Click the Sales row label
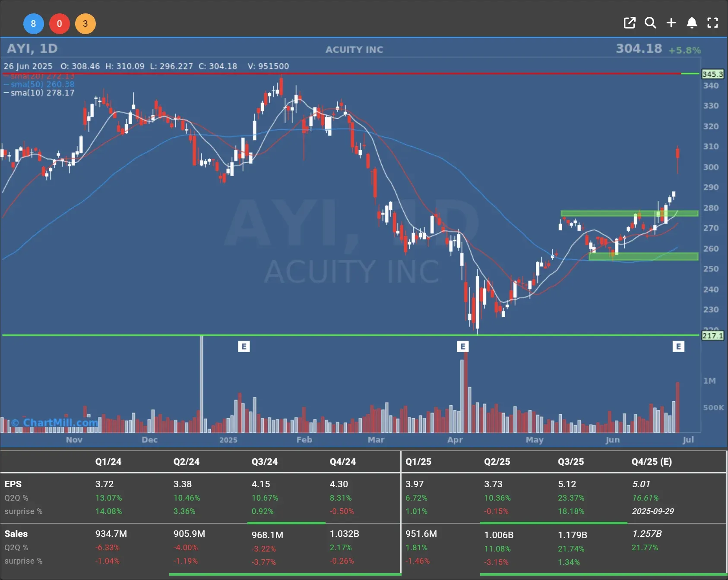The height and width of the screenshot is (580, 728). point(16,534)
